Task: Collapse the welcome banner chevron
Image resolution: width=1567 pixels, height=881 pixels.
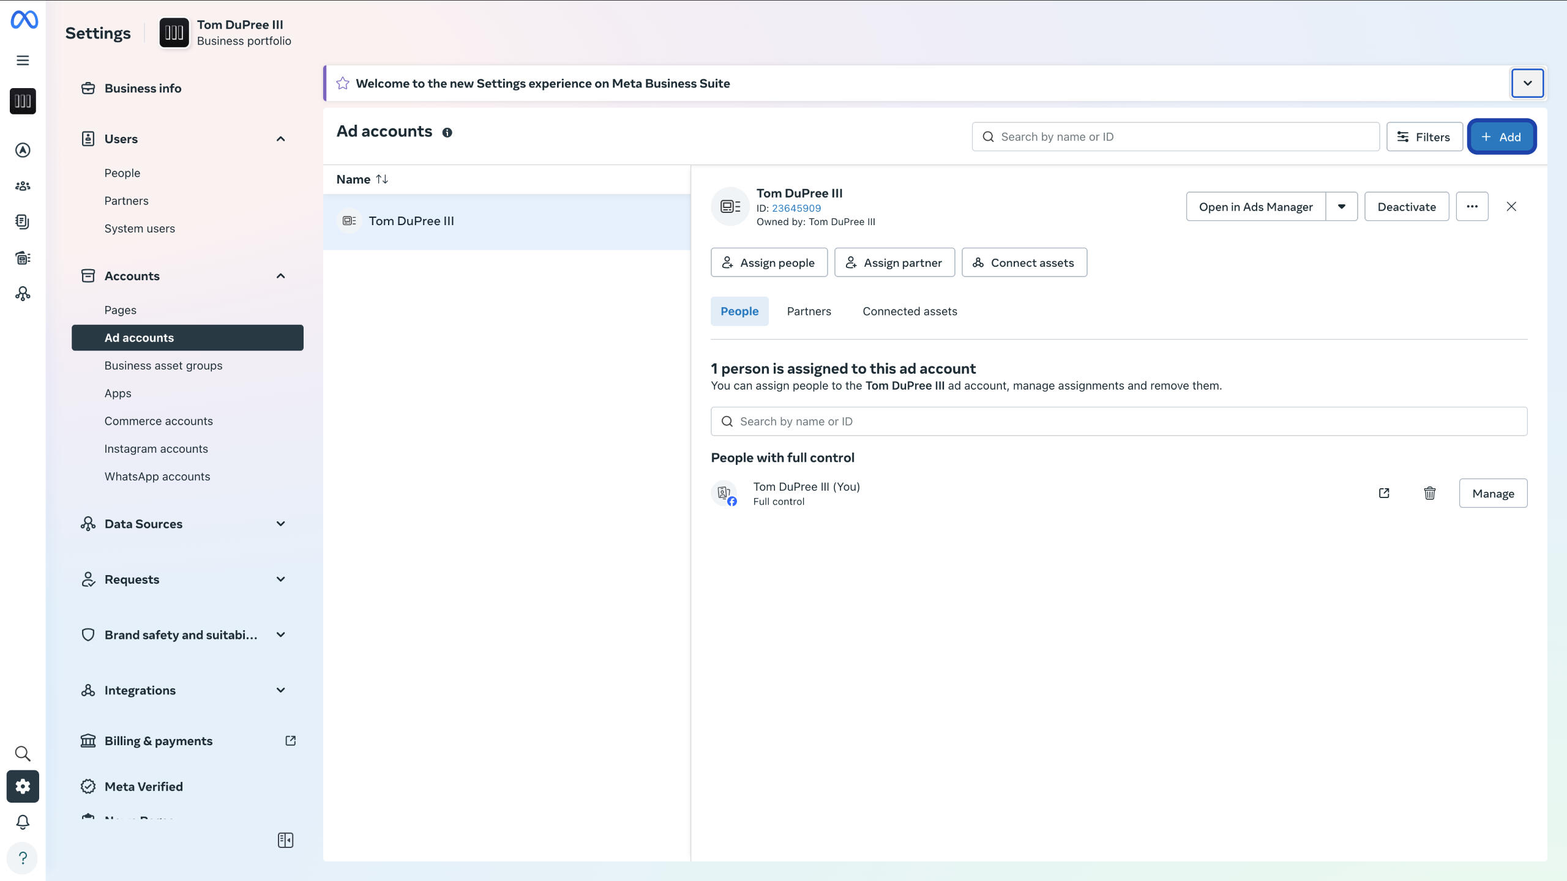Action: click(1527, 83)
